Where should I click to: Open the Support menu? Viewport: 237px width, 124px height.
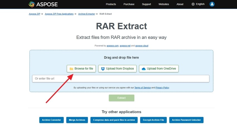coord(146,4)
